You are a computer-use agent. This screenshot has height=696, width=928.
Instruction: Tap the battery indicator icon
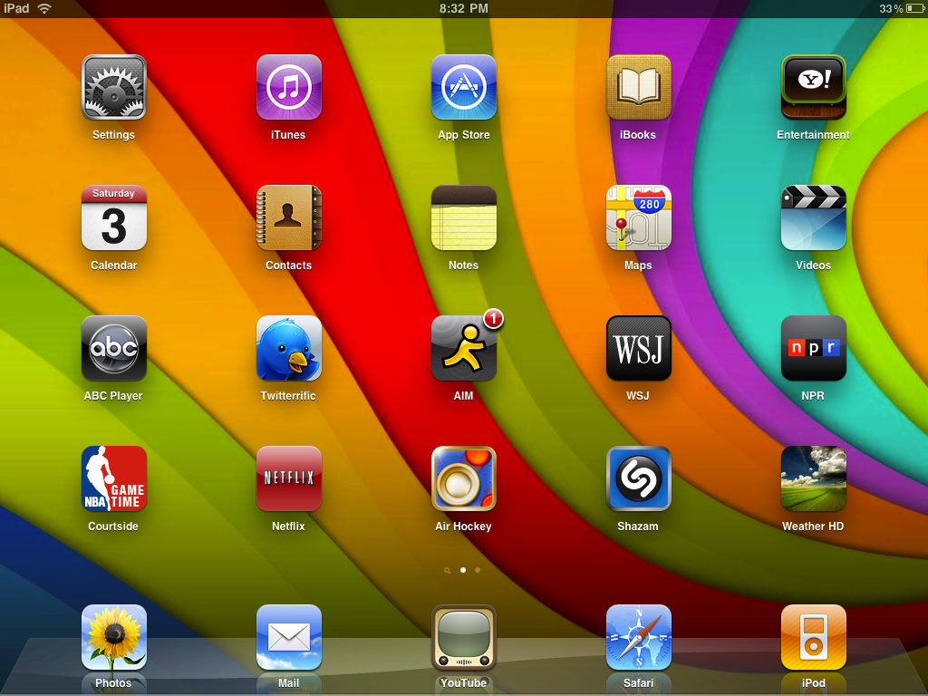(915, 8)
